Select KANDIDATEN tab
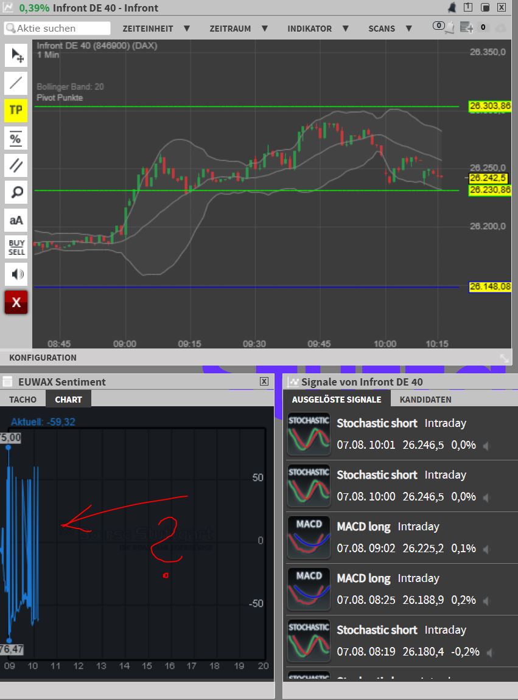518x700 pixels. 425,400
